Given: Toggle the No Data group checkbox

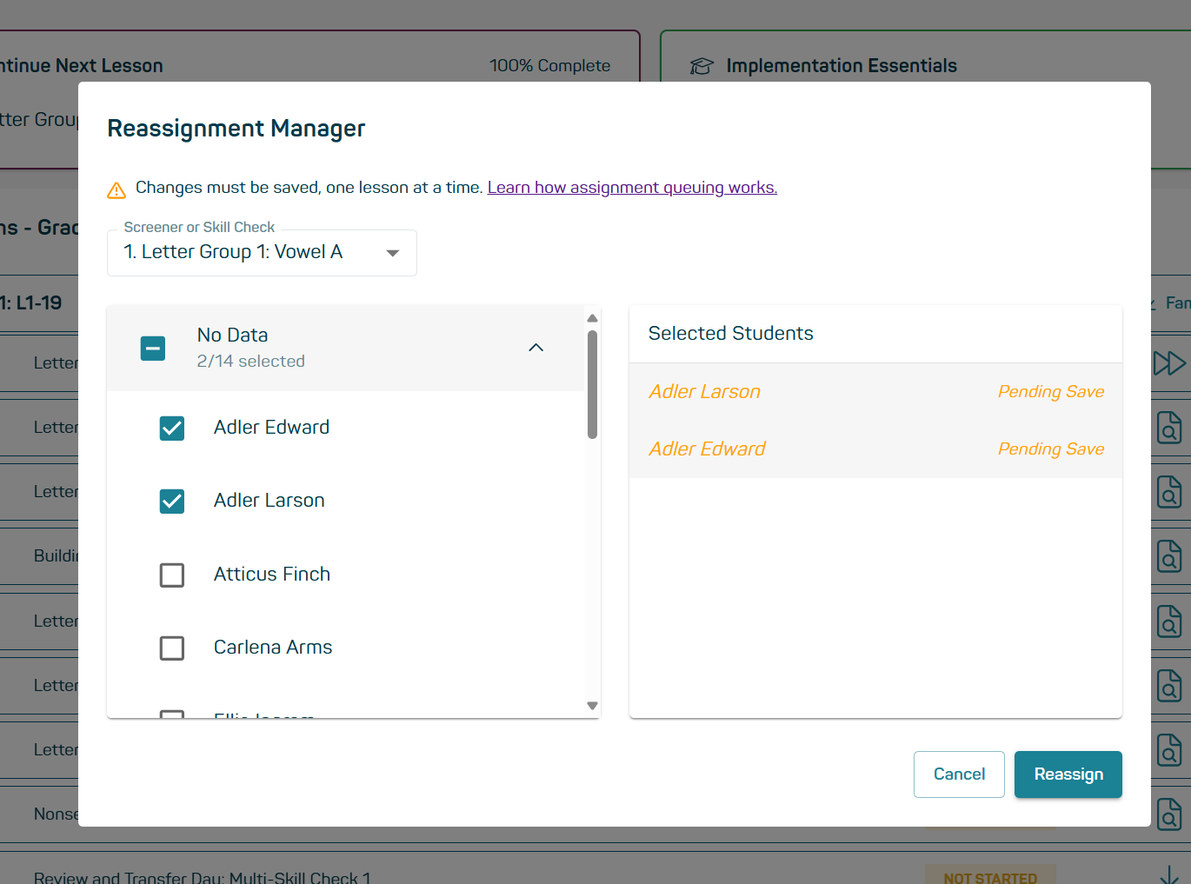Looking at the screenshot, I should (x=153, y=349).
